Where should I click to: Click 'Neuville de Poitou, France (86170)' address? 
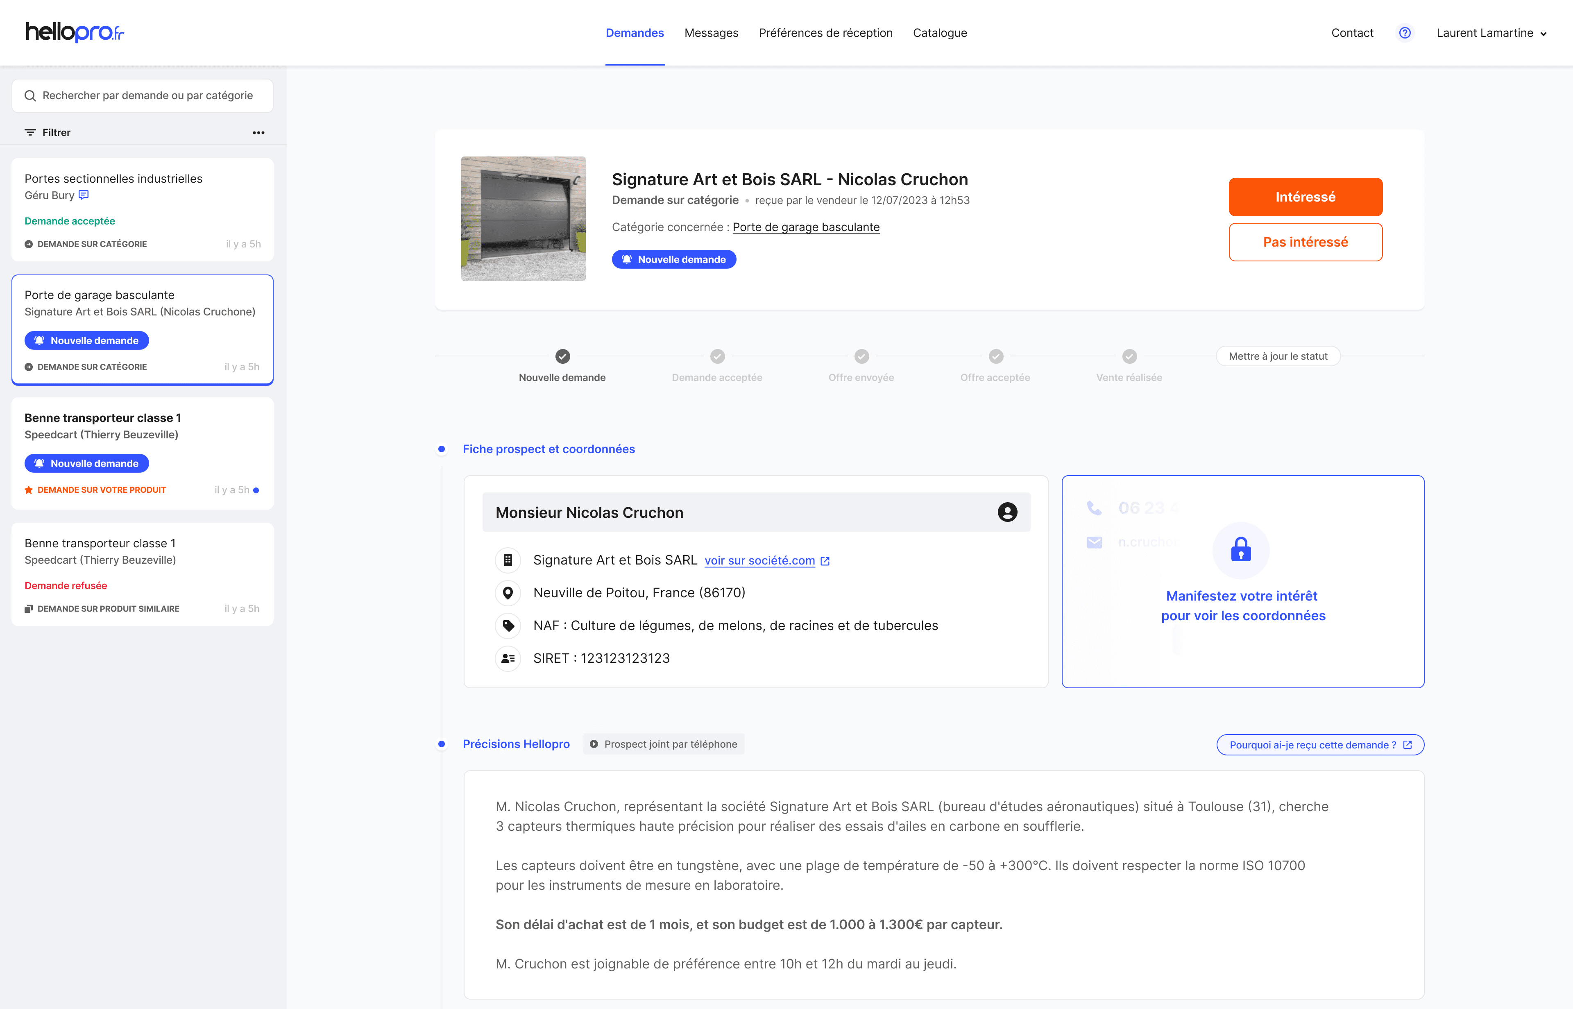639,593
